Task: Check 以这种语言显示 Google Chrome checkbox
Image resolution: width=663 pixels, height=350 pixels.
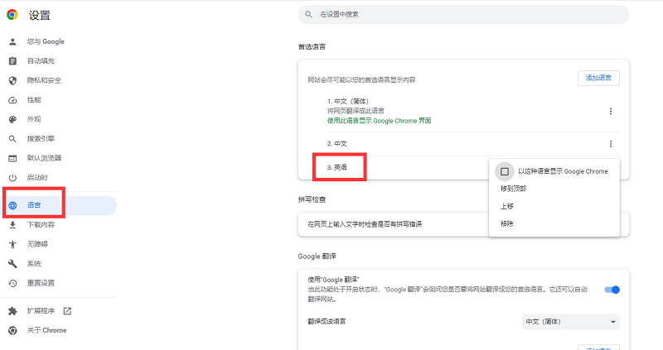Action: pyautogui.click(x=504, y=171)
